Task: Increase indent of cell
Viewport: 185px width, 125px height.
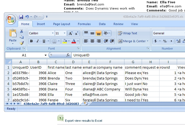Action: pyautogui.click(x=112, y=41)
